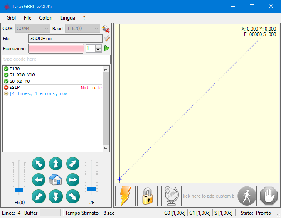Open the Grbl menu
This screenshot has height=218, width=281.
coord(11,18)
